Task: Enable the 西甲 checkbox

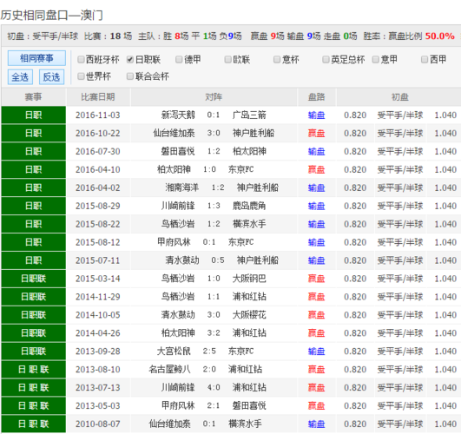Action: pos(425,60)
